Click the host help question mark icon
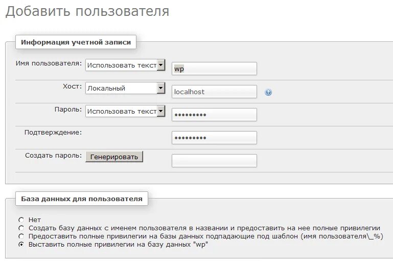 coord(268,93)
